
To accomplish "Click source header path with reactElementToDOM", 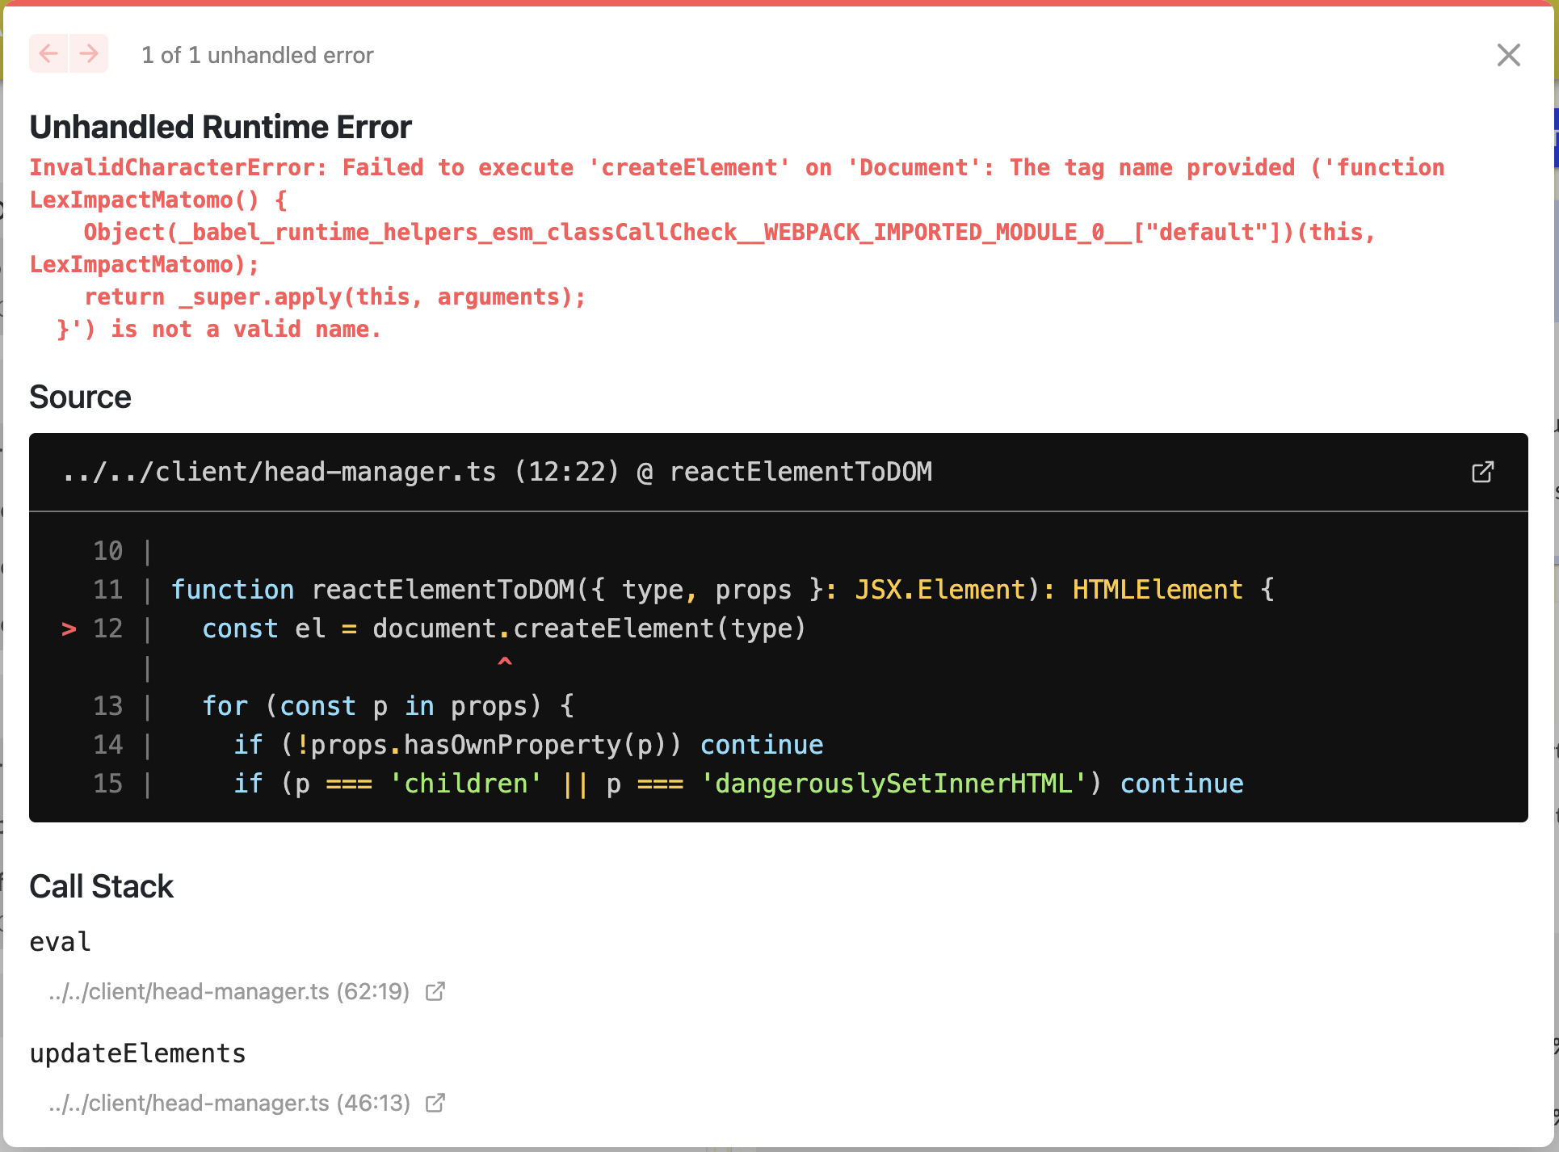I will click(498, 472).
